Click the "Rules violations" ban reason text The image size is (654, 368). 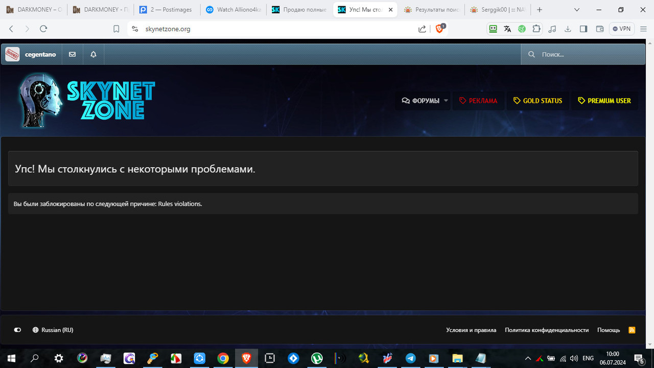180,204
